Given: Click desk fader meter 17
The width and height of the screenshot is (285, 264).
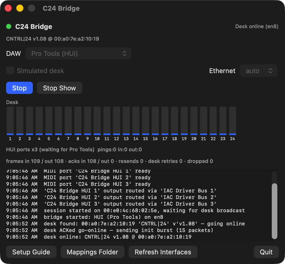Looking at the screenshot, I should pos(165,121).
